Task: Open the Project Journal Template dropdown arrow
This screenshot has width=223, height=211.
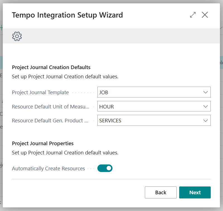Action: point(206,92)
